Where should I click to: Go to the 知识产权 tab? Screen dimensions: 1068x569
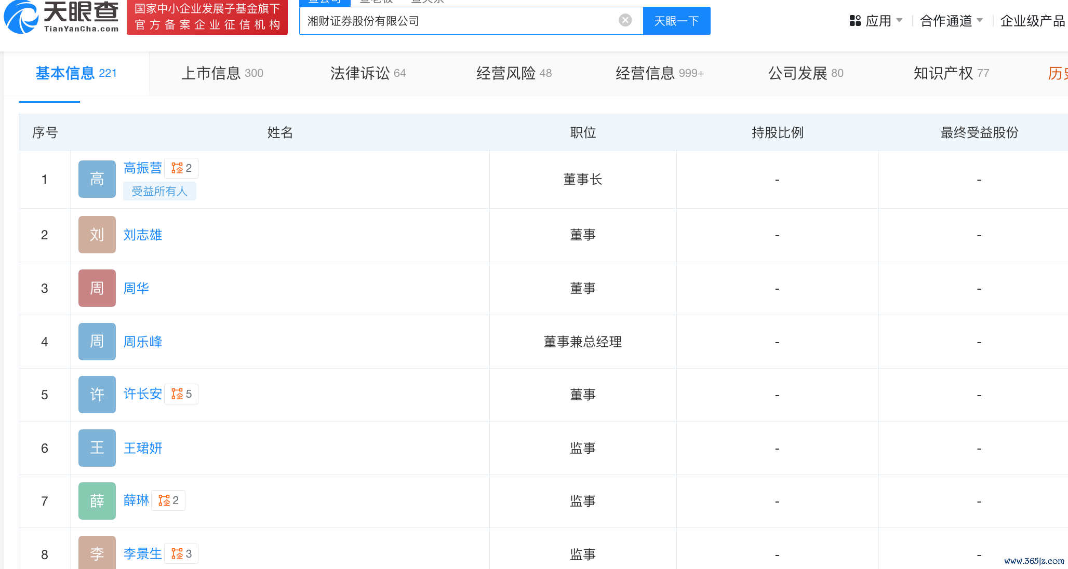(951, 73)
